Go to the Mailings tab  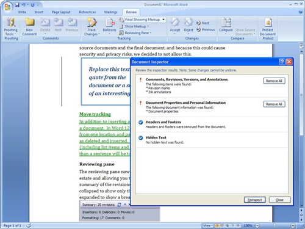[111, 12]
